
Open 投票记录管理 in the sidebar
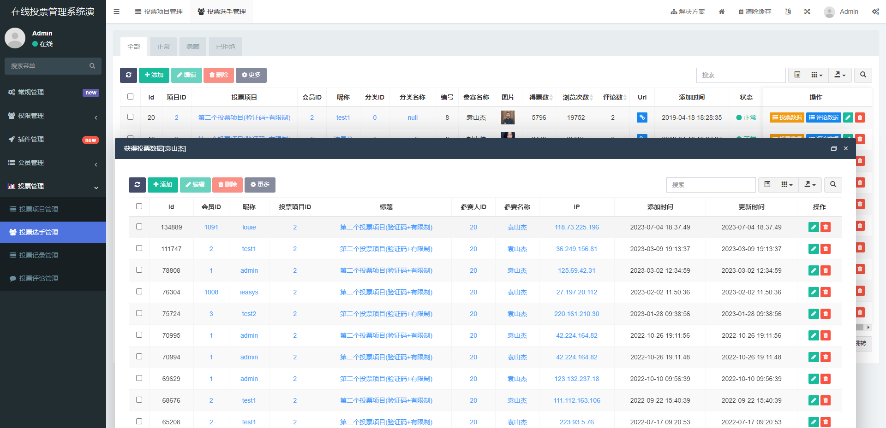click(x=39, y=255)
